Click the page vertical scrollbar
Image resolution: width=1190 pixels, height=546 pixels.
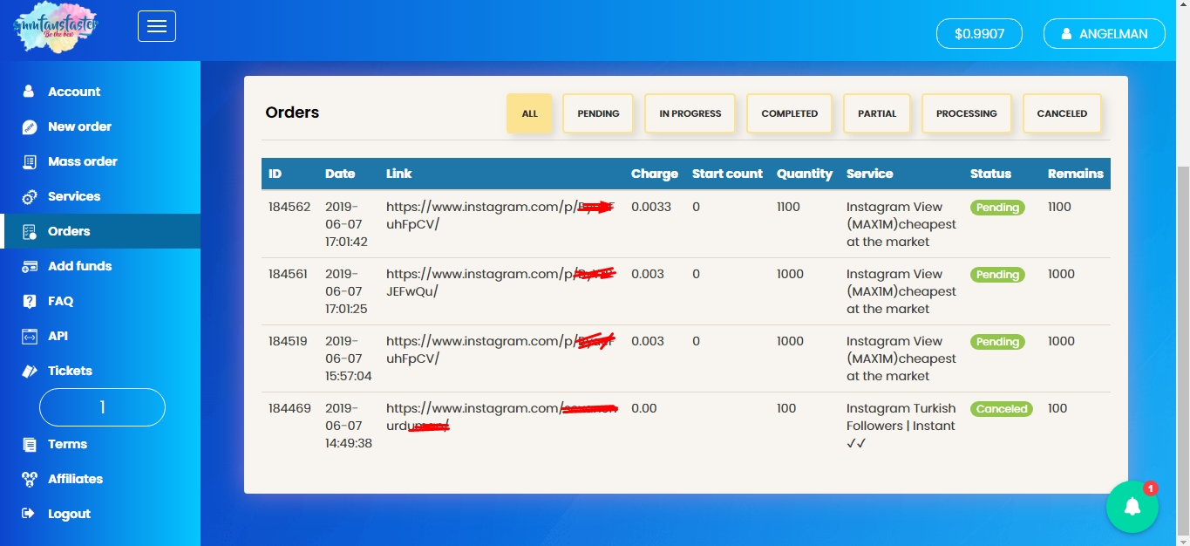pos(1183,349)
